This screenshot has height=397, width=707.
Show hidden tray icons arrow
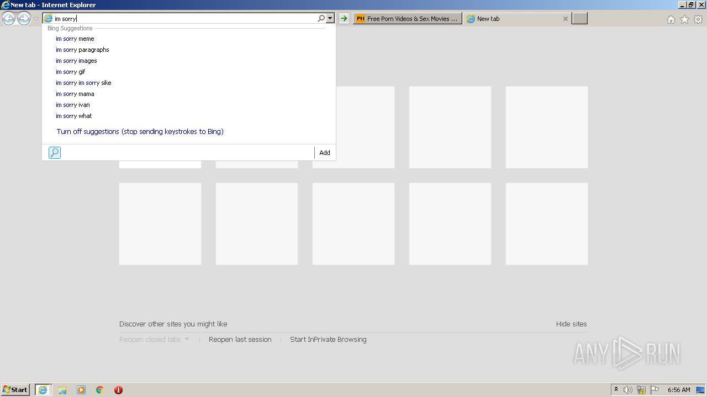pos(616,390)
